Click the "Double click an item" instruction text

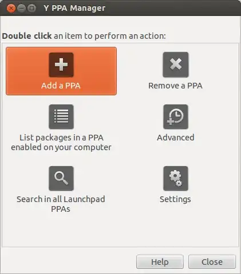point(84,36)
